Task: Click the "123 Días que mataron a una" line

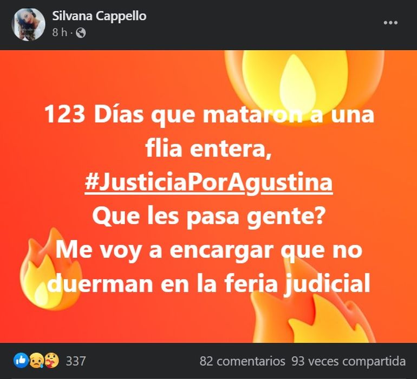Action: point(209,115)
